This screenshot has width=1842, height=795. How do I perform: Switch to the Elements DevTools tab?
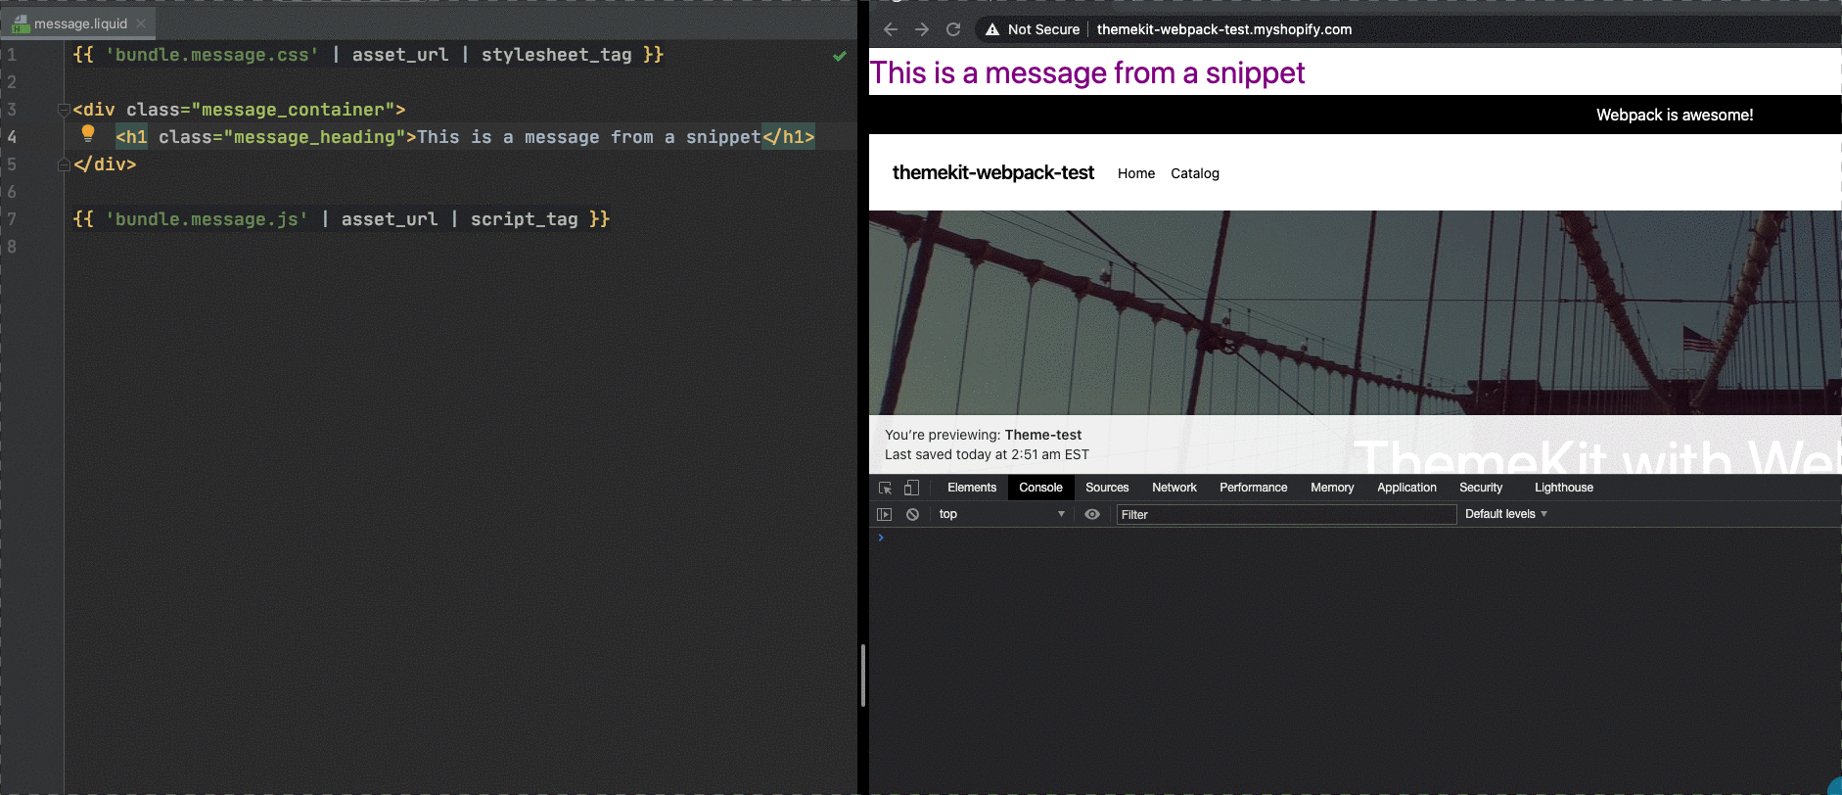point(972,488)
